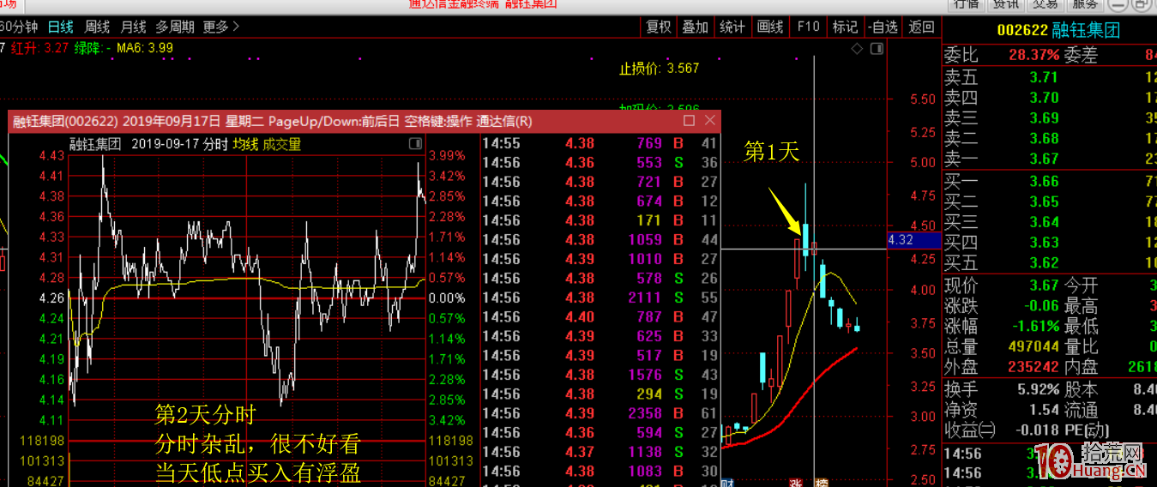Remove stock via the -自选 button

tap(883, 27)
